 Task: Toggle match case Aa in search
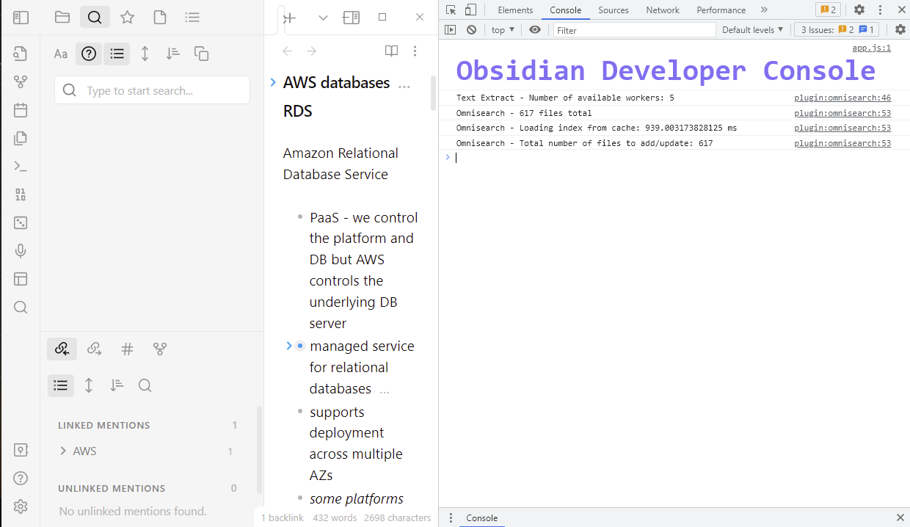tap(61, 54)
